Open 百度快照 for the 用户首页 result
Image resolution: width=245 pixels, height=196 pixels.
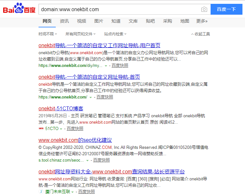pyautogui.click(x=120, y=65)
